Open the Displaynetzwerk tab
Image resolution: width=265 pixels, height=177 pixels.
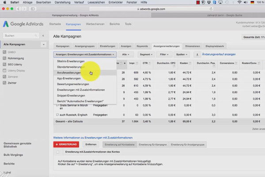[x=215, y=46]
